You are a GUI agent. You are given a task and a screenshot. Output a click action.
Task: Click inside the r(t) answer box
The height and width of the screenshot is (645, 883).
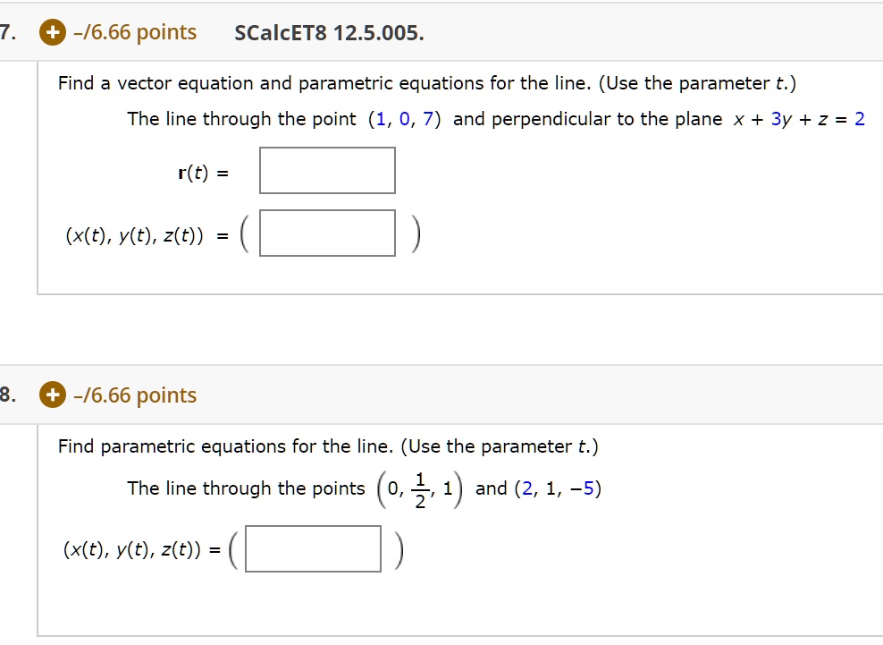327,170
